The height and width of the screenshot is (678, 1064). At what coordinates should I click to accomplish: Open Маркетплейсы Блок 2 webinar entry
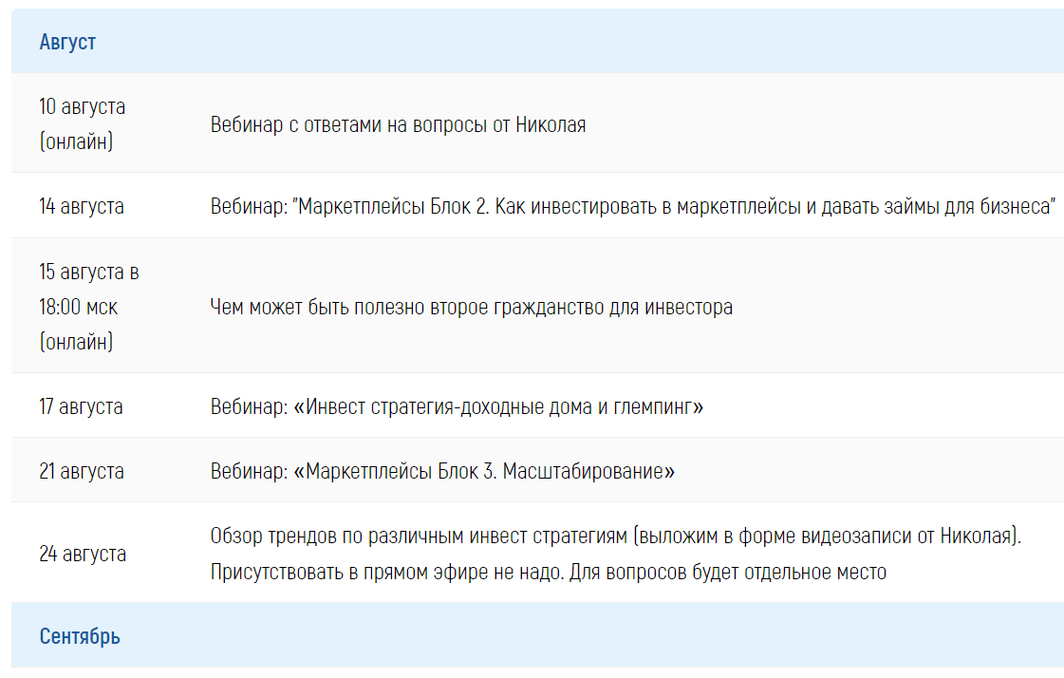pyautogui.click(x=633, y=206)
